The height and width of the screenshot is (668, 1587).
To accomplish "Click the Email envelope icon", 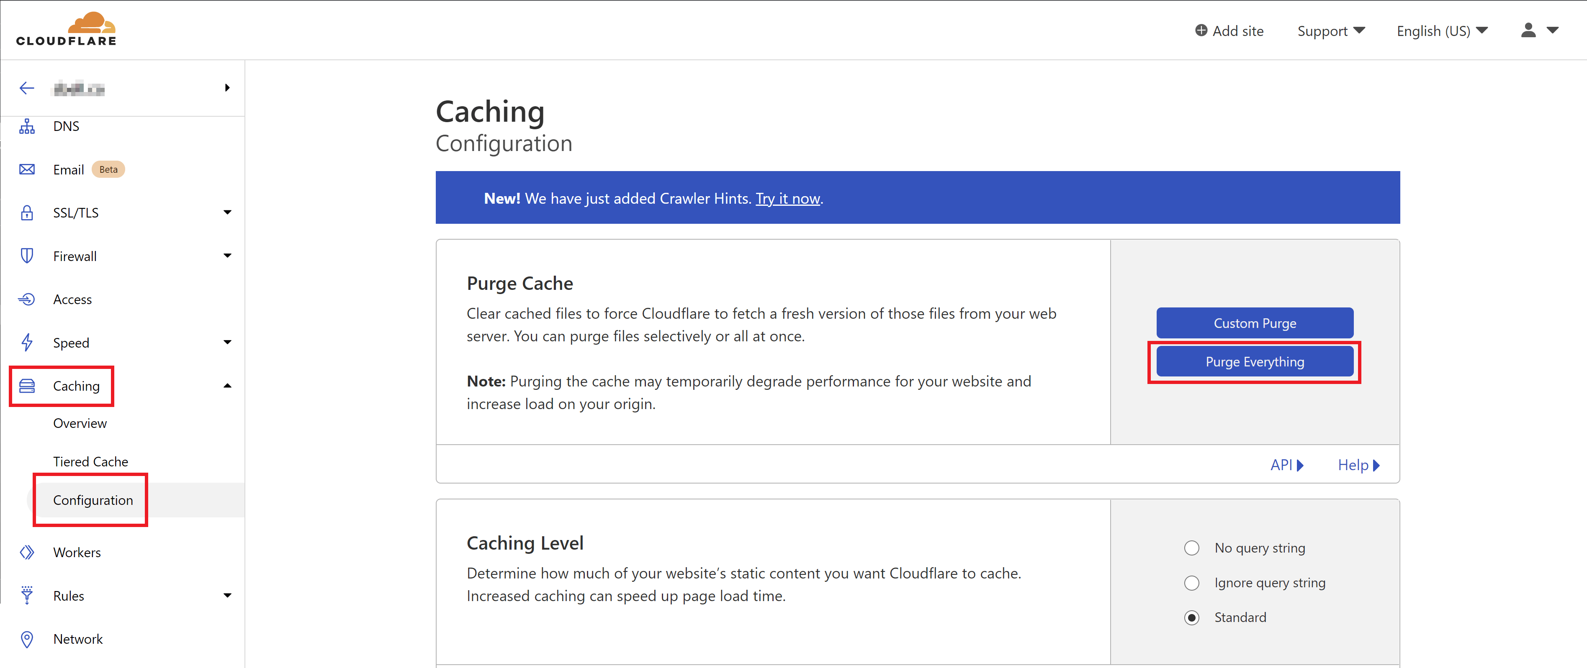I will point(27,169).
